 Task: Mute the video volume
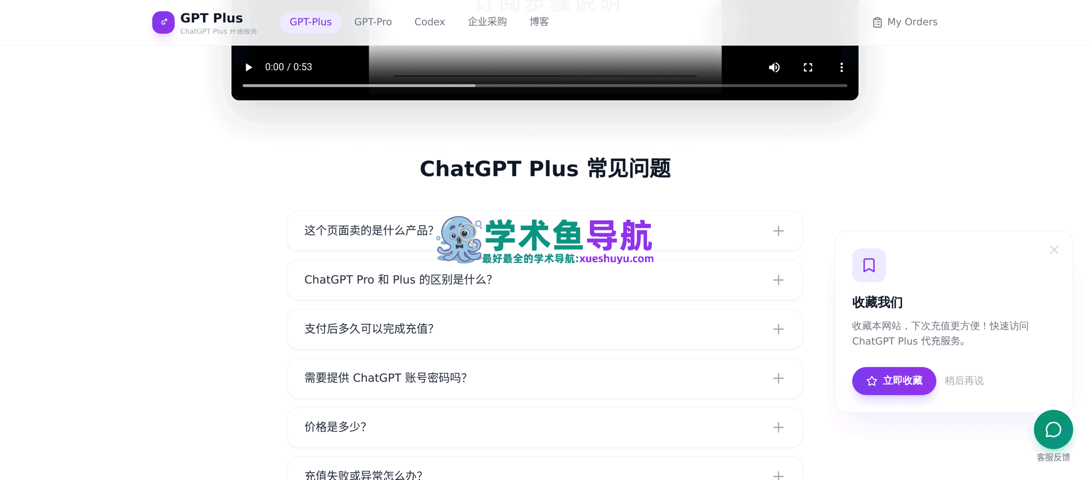774,67
